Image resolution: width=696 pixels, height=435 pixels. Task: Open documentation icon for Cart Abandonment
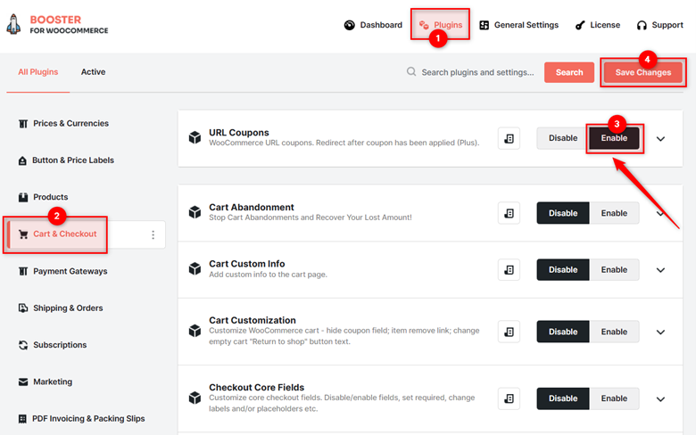(x=509, y=213)
